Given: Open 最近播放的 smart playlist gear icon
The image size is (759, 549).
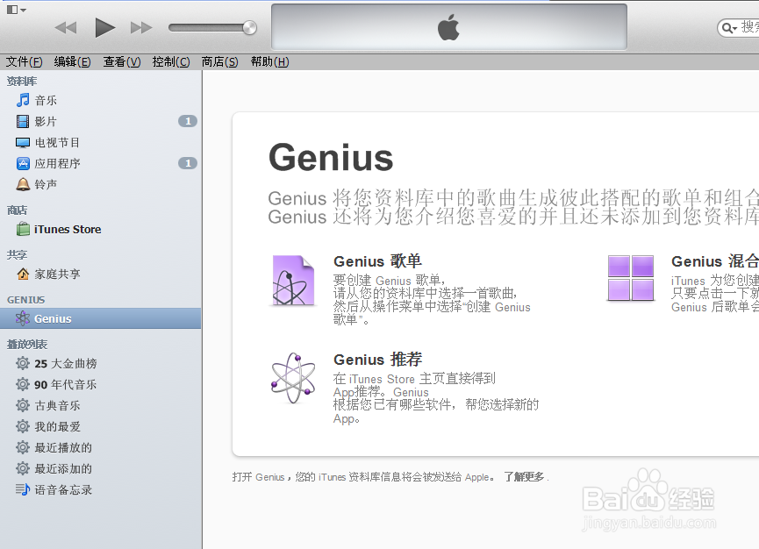Looking at the screenshot, I should (23, 447).
